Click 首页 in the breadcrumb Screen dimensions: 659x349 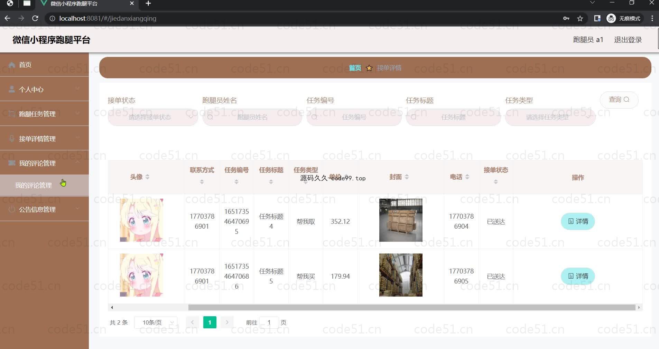click(x=355, y=68)
